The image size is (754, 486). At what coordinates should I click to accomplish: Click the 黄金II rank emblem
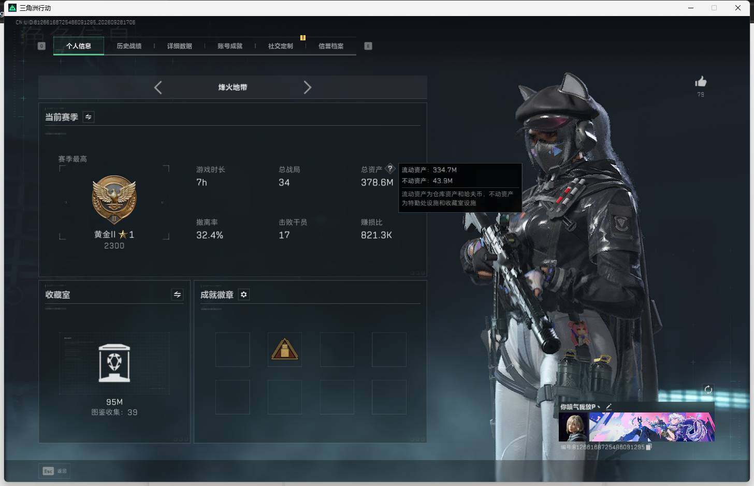coord(114,199)
